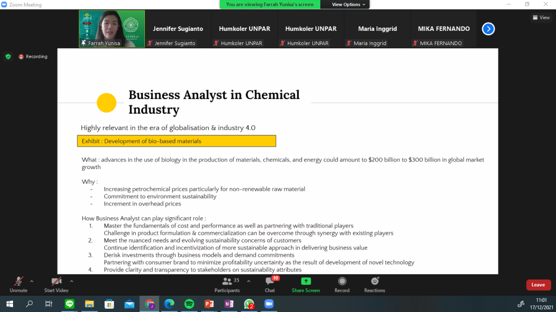
Task: Open WhatsApp from the taskbar
Action: pyautogui.click(x=249, y=304)
